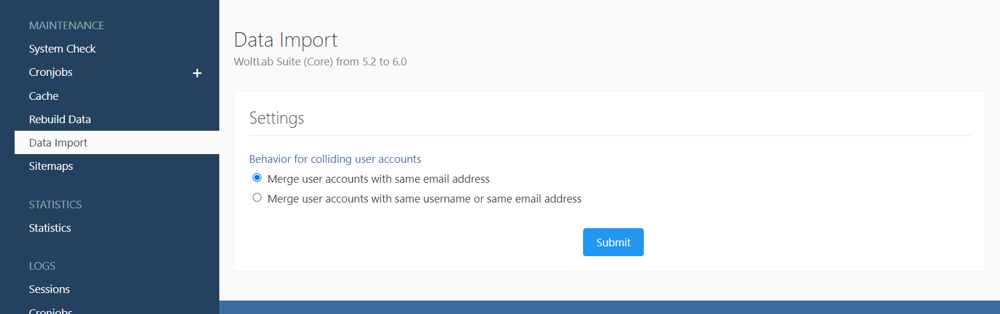The image size is (1000, 314).
Task: Go to the Cache page
Action: [44, 96]
